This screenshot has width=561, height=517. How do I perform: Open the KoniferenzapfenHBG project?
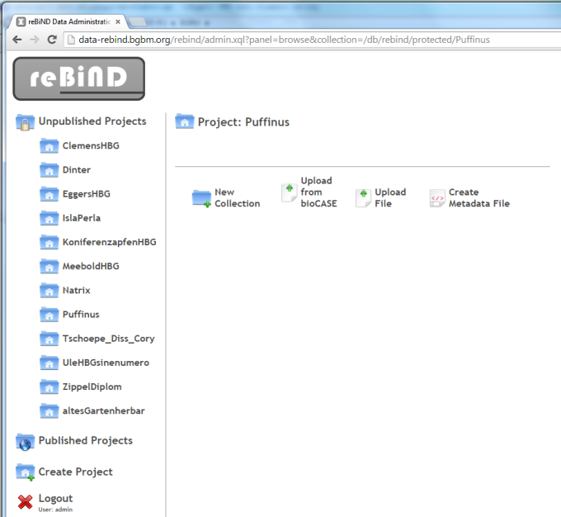coord(110,242)
